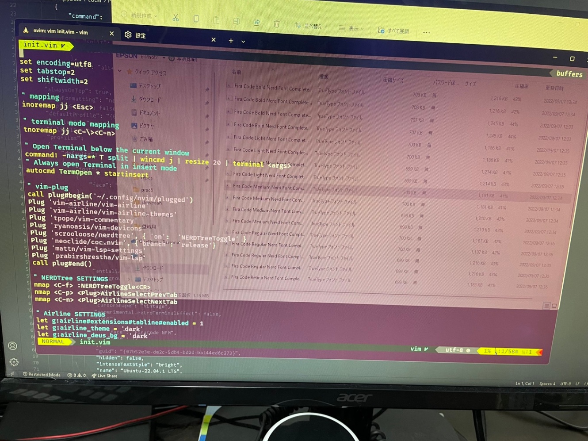Click 'set encoding=utf8' line in vim
Image resolution: width=588 pixels, height=441 pixels.
pyautogui.click(x=56, y=63)
